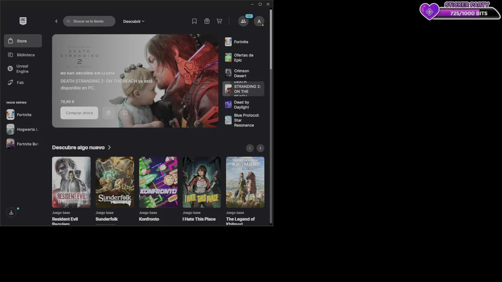Viewport: 502px width, 282px height.
Task: Open the Store section
Action: coord(23,41)
